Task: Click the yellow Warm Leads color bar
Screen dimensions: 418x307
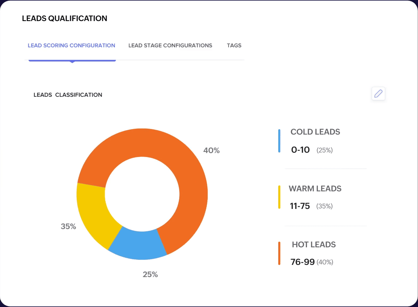Action: 279,197
